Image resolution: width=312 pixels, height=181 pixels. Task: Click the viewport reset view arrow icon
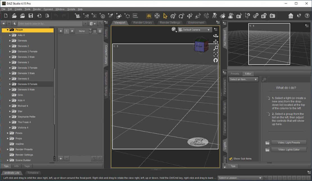[x=216, y=60]
